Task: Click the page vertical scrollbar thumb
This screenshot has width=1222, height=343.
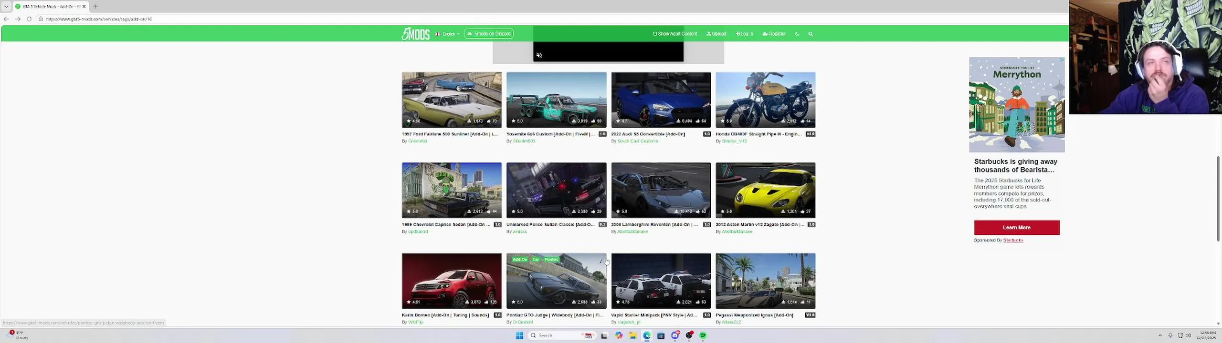Action: [1218, 198]
